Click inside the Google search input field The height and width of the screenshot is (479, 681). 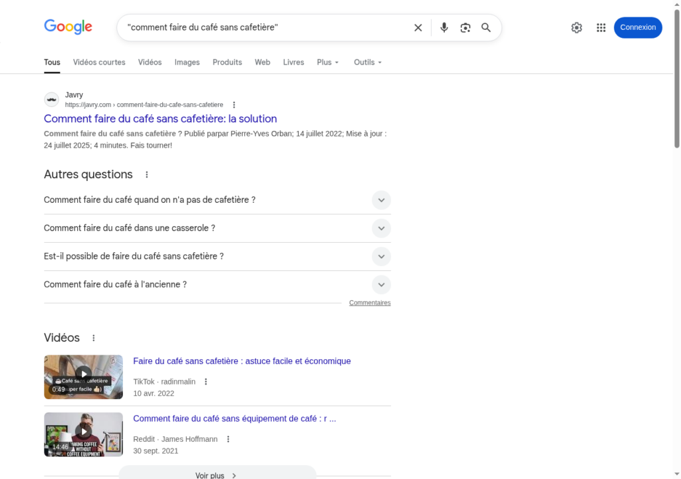[x=266, y=28]
